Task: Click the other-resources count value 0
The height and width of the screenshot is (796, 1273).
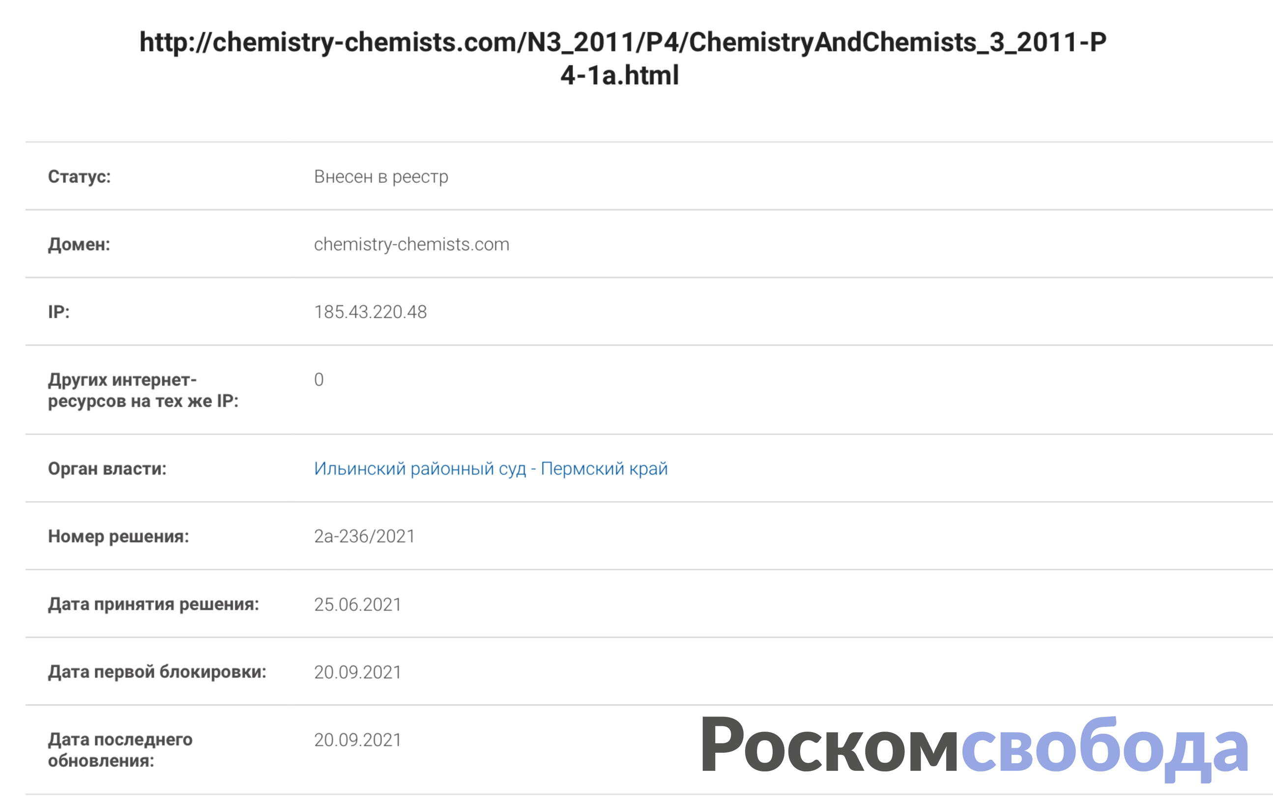Action: 319,380
